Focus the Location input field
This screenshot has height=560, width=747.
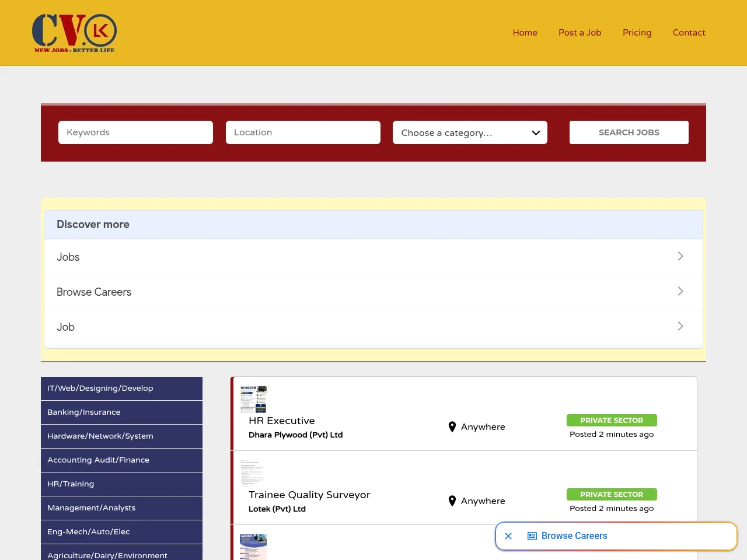(303, 132)
